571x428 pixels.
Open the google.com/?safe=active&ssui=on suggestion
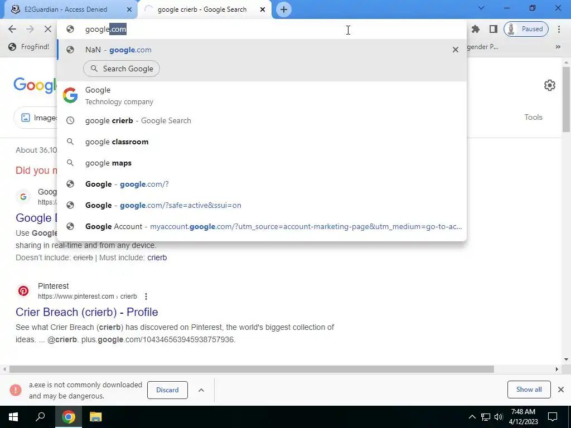point(262,205)
